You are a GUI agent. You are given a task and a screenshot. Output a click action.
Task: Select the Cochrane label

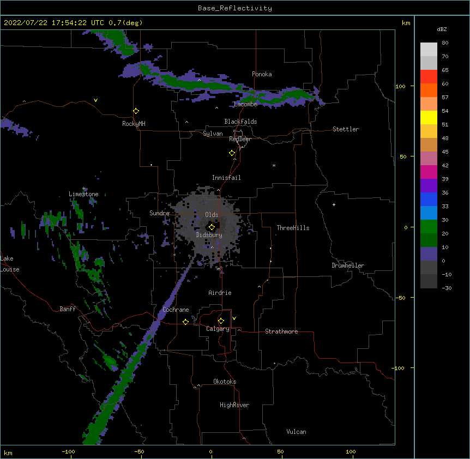pos(176,310)
